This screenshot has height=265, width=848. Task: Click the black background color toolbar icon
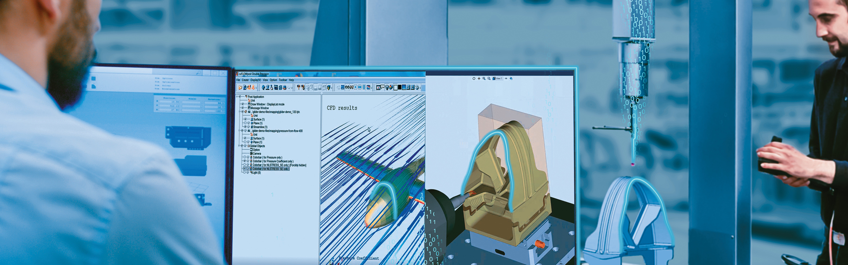point(400,87)
